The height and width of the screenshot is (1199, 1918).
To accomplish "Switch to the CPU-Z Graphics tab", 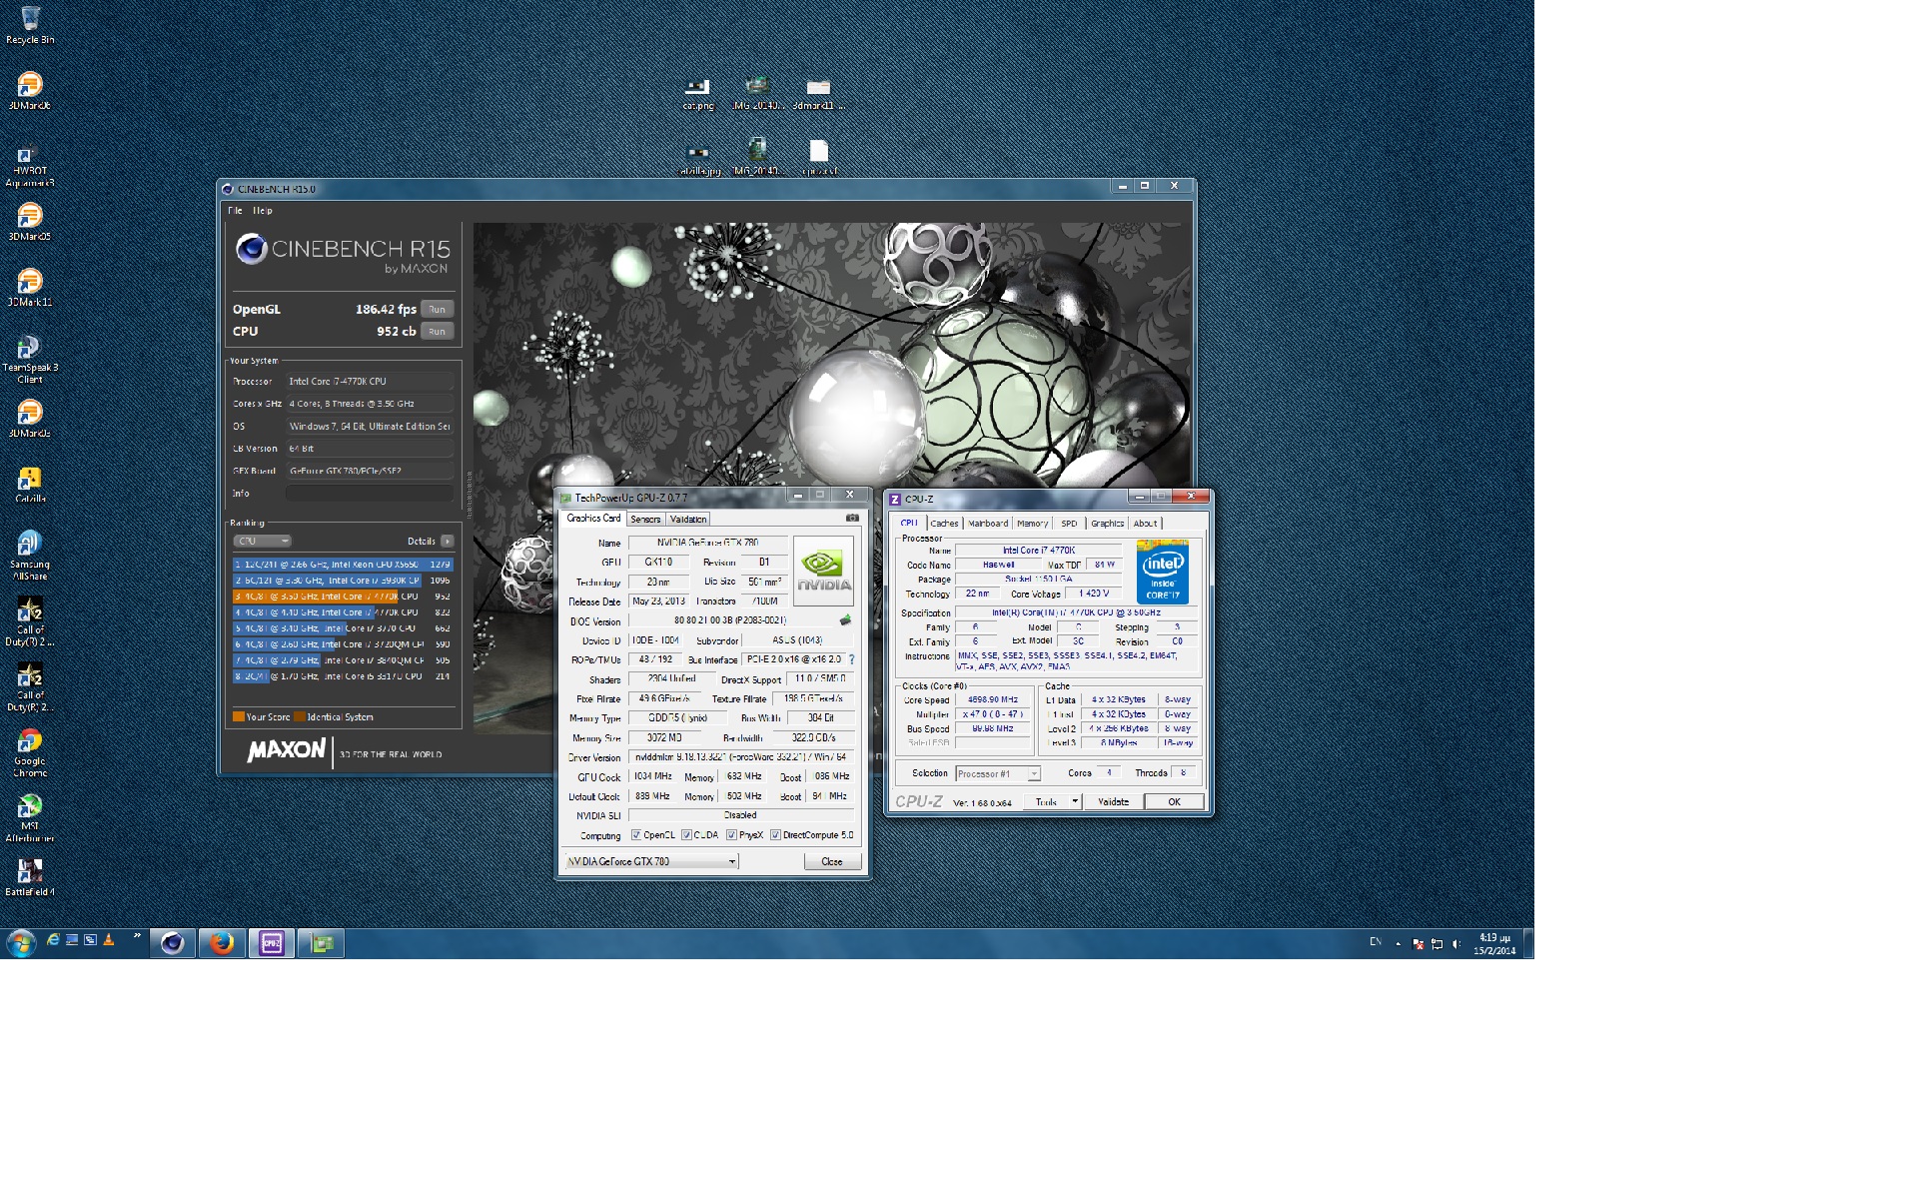I will pos(1107,524).
